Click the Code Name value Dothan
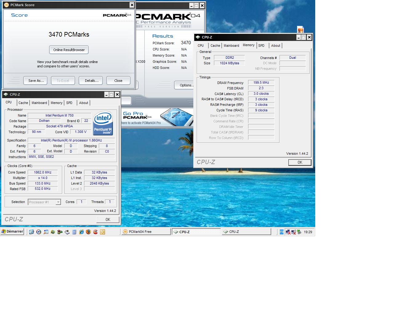The width and height of the screenshot is (394, 315). pos(44,121)
